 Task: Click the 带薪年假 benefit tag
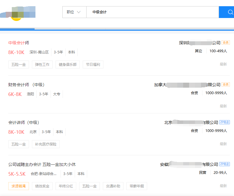[x=137, y=186]
